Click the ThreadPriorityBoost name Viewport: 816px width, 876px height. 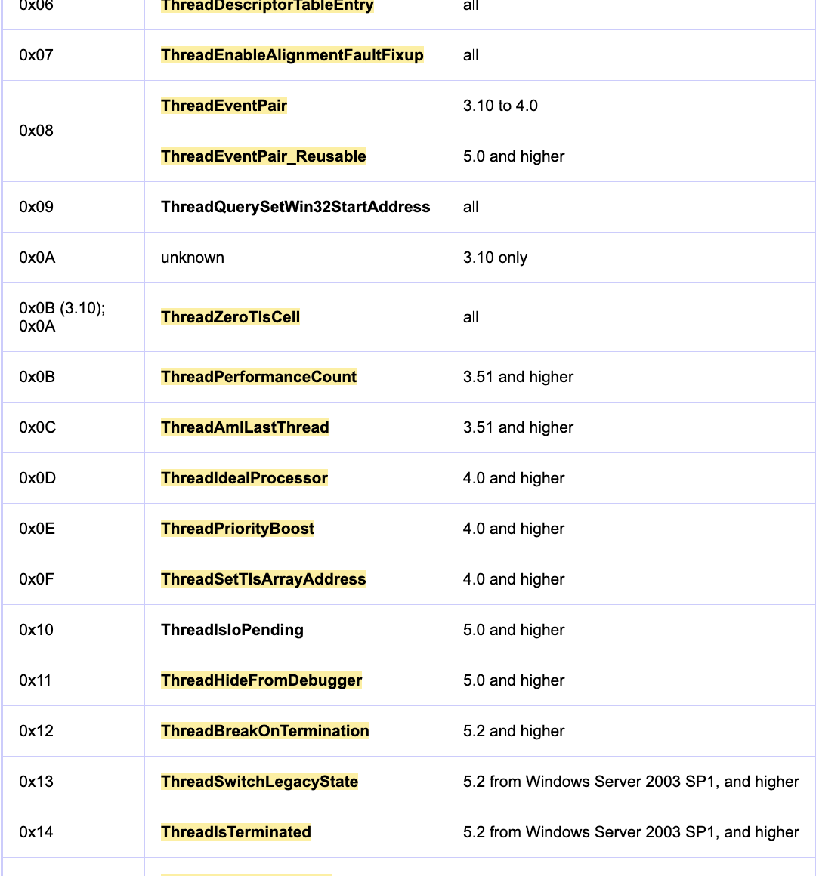(x=237, y=529)
